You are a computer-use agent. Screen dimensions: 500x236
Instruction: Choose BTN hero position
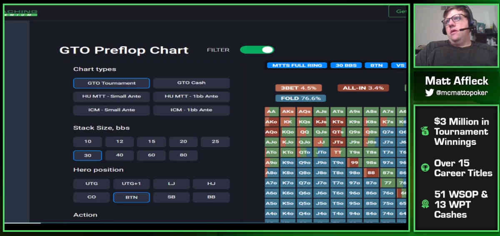131,197
